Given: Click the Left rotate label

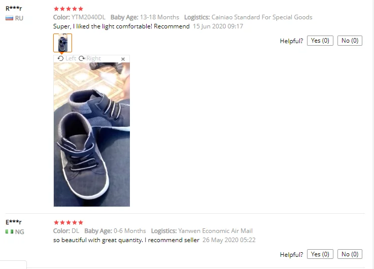Looking at the screenshot, I should pyautogui.click(x=71, y=58).
